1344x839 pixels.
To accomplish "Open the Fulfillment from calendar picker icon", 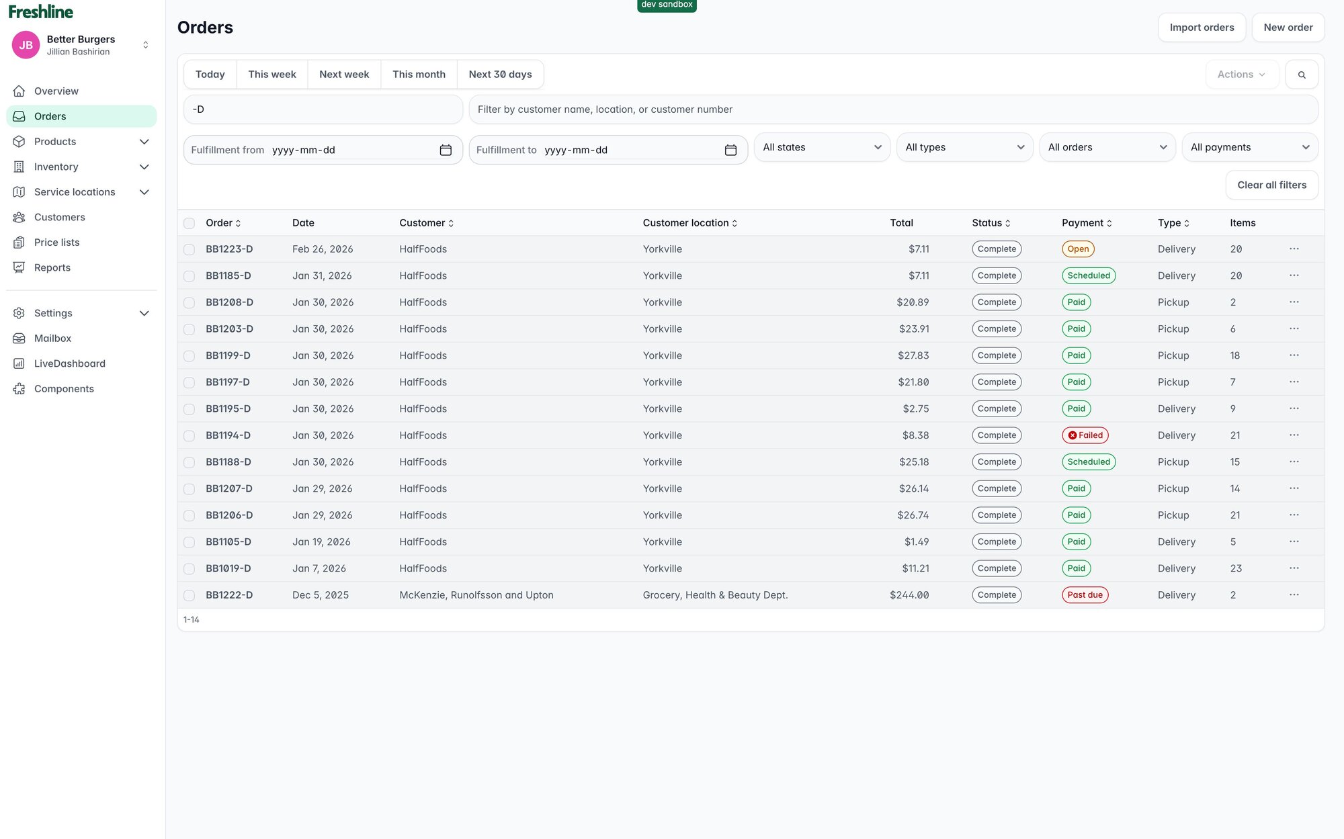I will point(445,150).
